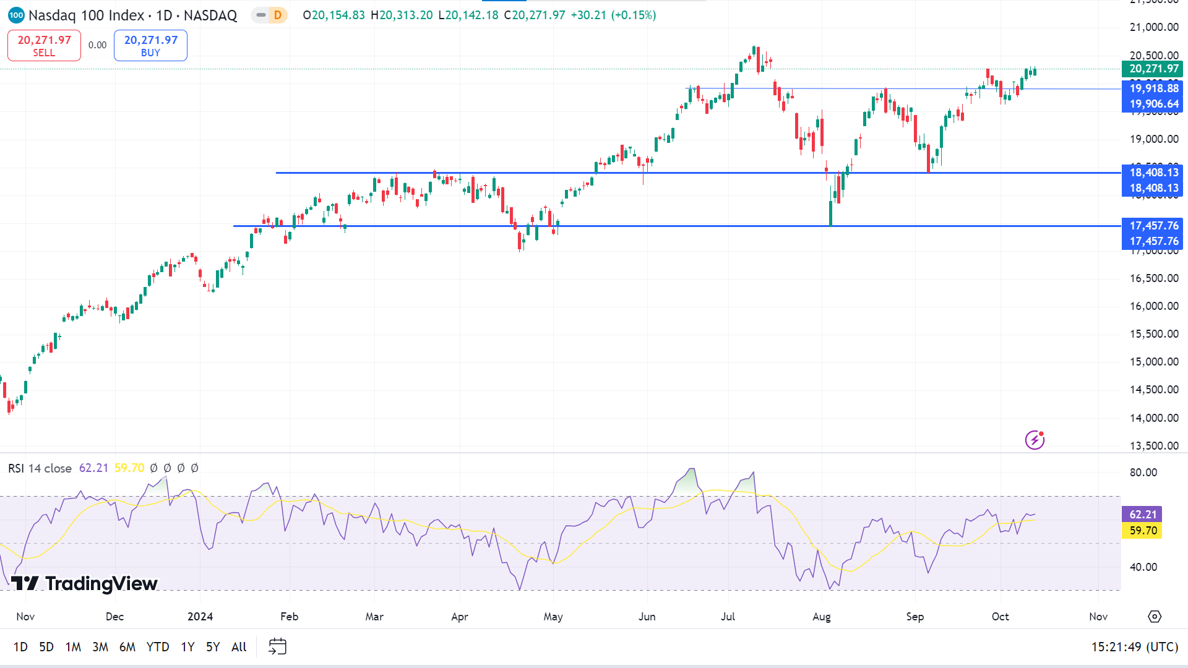Click the Oct label on time axis
1188x668 pixels.
coord(1000,617)
